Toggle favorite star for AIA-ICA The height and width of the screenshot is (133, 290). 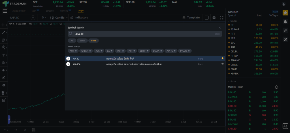pyautogui.click(x=222, y=64)
